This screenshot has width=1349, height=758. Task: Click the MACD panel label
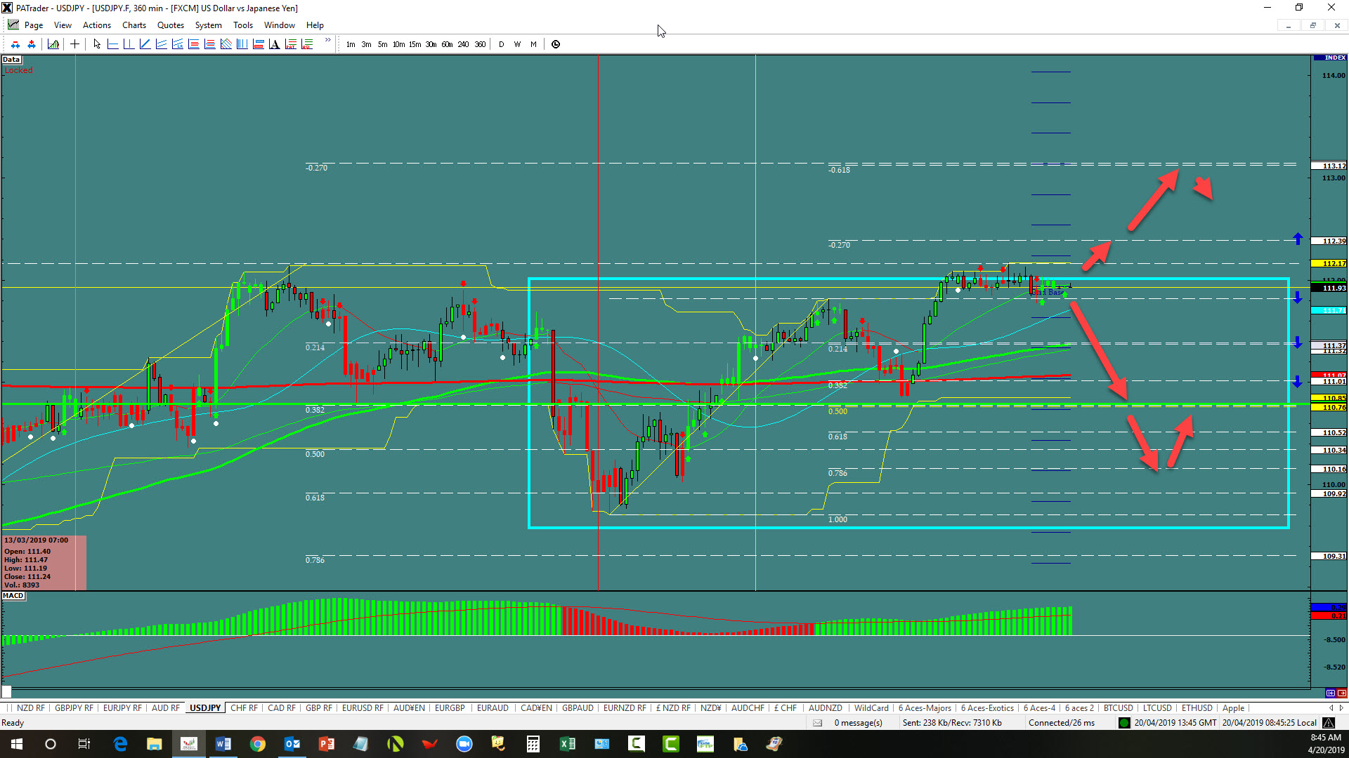[13, 596]
